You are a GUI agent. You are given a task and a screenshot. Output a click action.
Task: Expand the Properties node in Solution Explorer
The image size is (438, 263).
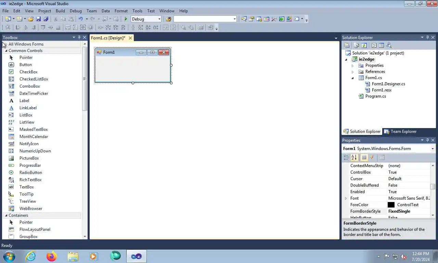click(x=353, y=65)
